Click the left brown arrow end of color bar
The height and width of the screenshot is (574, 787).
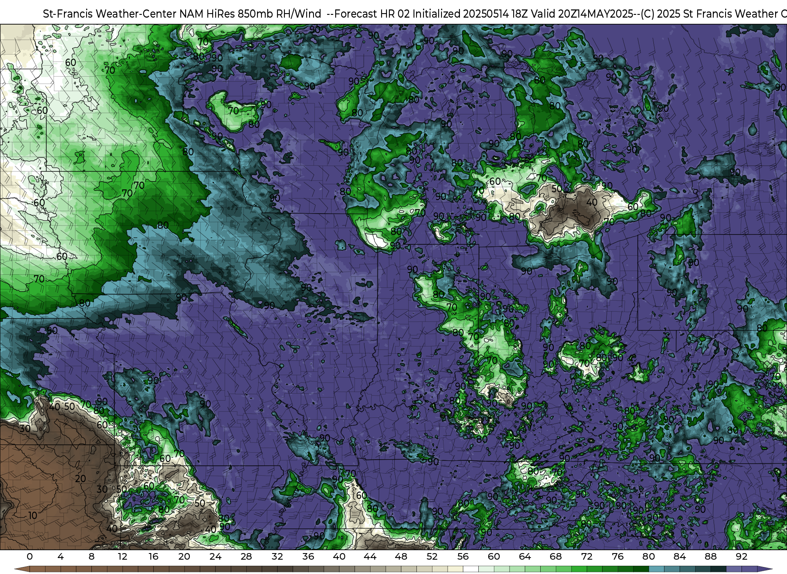22,569
